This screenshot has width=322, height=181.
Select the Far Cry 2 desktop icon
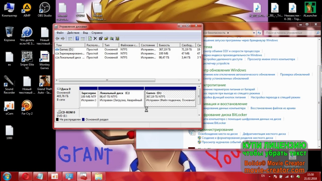coord(27,108)
